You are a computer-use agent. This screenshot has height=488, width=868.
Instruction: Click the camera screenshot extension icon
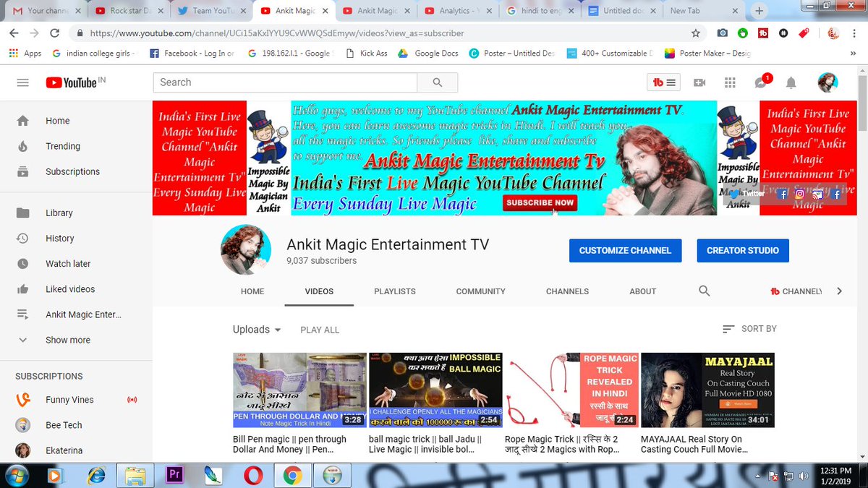click(x=723, y=33)
